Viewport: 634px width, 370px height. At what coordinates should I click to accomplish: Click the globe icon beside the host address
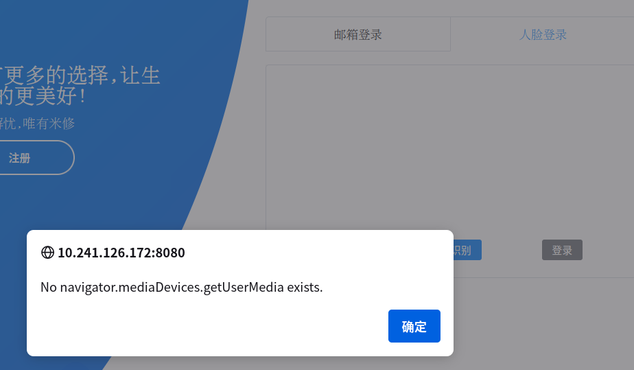pyautogui.click(x=47, y=252)
